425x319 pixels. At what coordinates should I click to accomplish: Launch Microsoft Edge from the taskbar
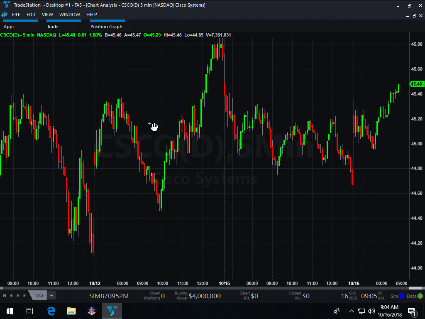(x=51, y=311)
